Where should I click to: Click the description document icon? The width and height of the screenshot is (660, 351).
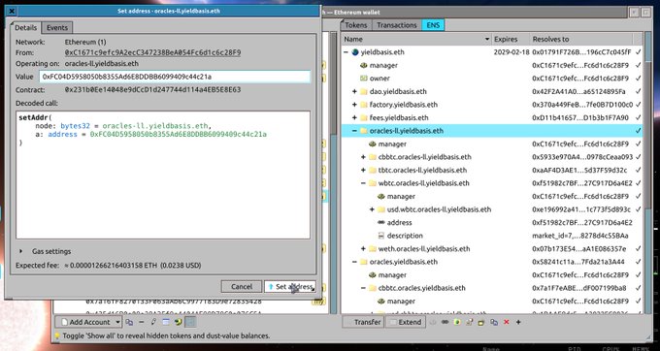pyautogui.click(x=381, y=236)
